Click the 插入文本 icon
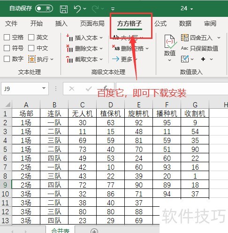Screen dimensions: 228x233 (x=69, y=38)
